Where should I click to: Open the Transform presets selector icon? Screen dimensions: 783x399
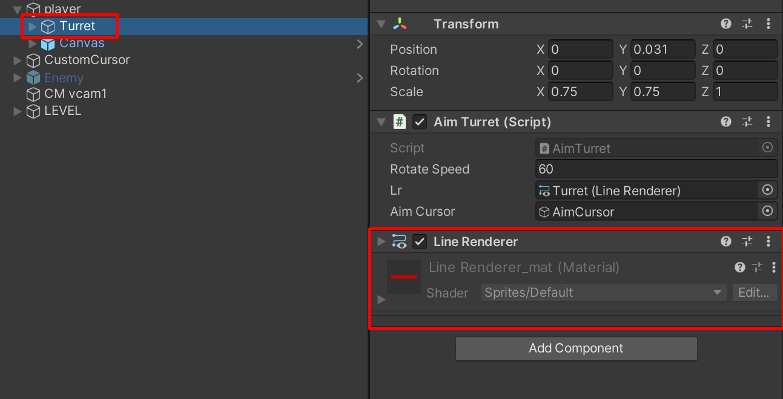click(x=747, y=24)
